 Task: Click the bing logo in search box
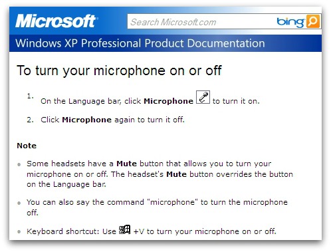290,22
